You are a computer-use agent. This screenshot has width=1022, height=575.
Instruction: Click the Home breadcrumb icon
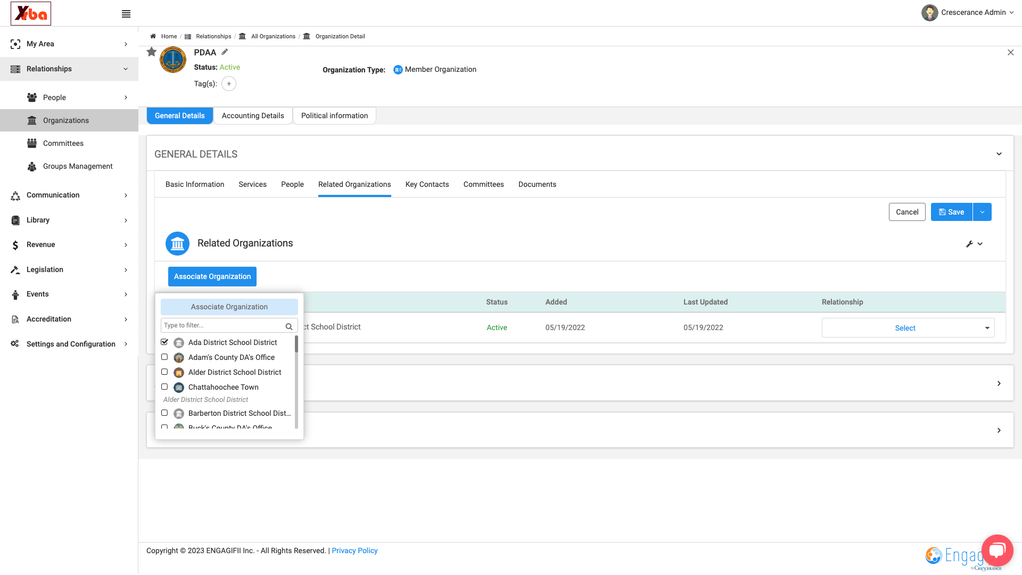tap(153, 36)
